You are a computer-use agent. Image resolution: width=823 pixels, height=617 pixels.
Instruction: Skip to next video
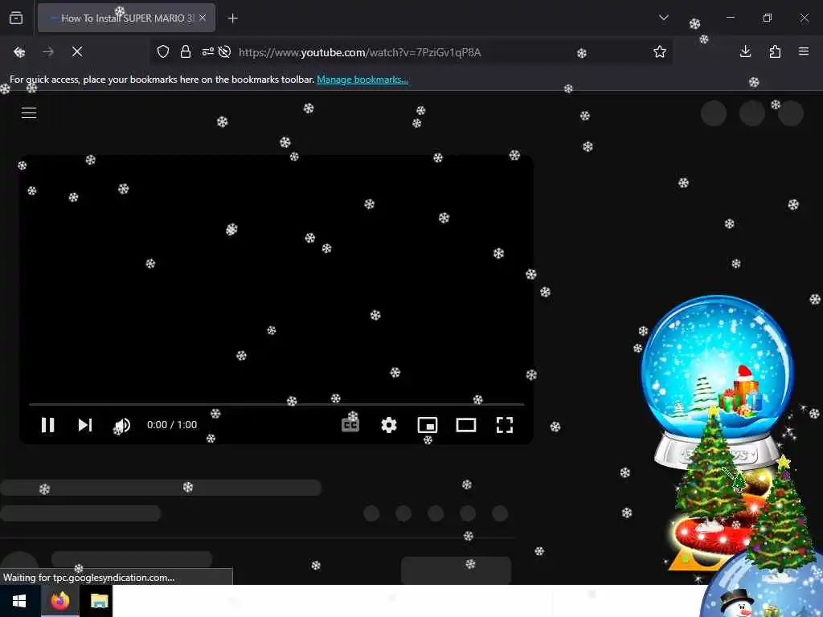(85, 425)
